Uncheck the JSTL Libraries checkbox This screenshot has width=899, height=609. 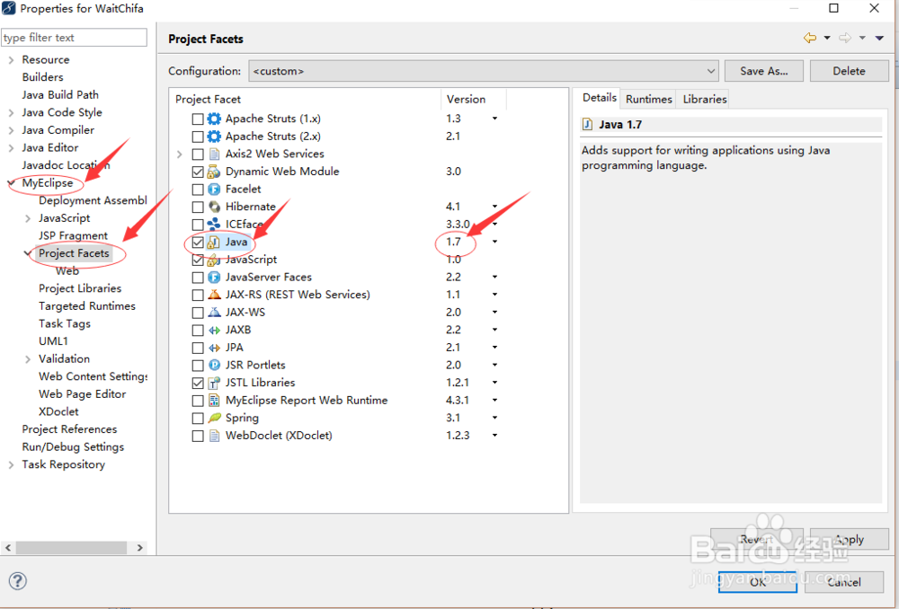[x=198, y=383]
